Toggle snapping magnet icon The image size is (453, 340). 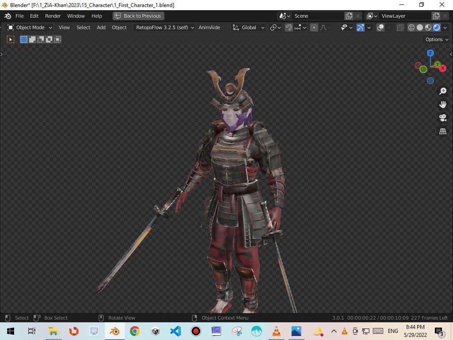(x=288, y=27)
